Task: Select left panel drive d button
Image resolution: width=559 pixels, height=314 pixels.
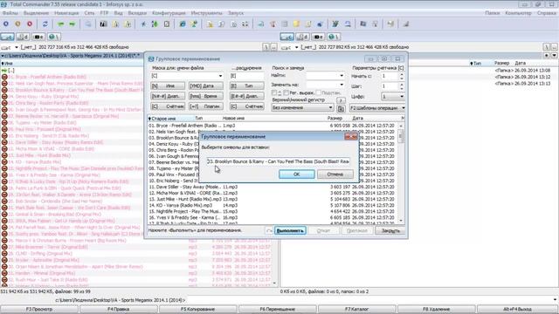Action: (23, 37)
